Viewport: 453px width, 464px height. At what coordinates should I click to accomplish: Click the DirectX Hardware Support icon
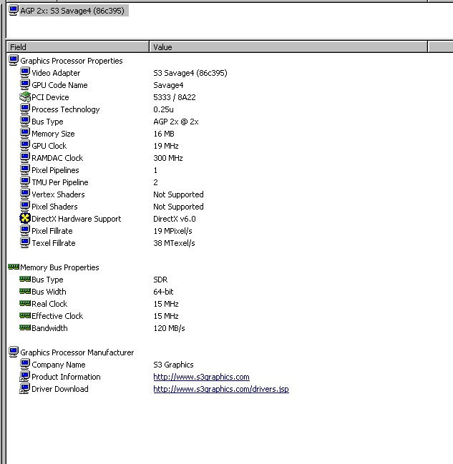pos(25,218)
